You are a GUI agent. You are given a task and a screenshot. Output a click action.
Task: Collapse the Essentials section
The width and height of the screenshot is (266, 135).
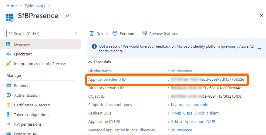point(90,62)
